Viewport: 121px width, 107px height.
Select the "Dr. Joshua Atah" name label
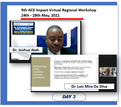(26, 50)
